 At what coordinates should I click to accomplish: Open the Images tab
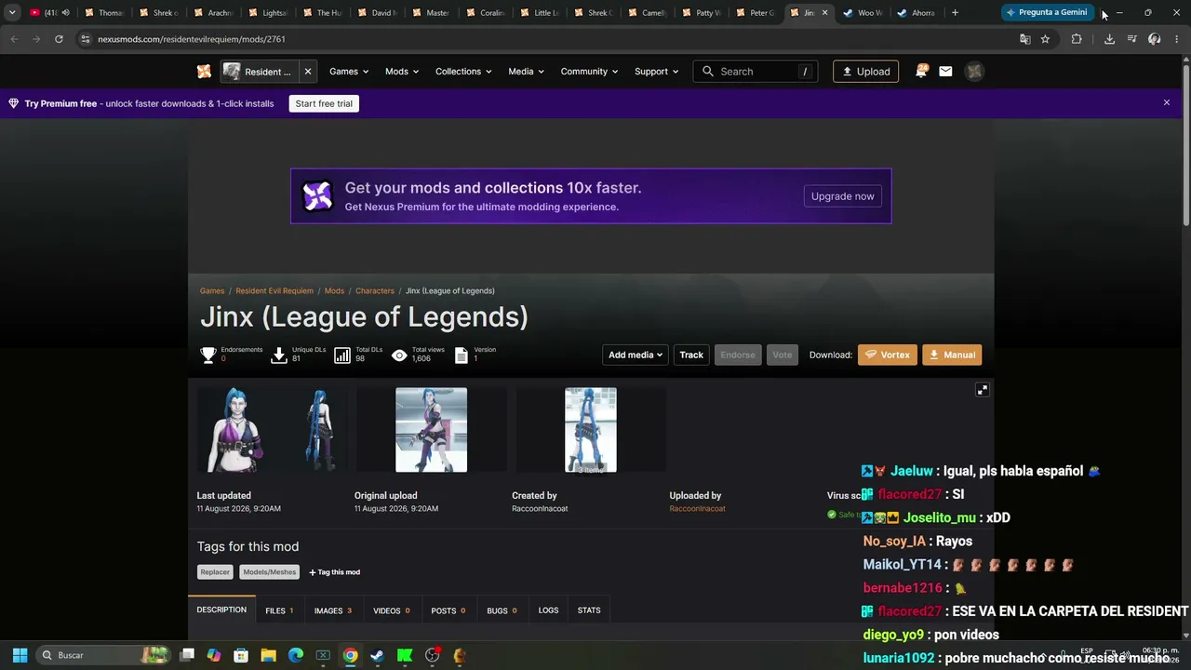click(x=332, y=610)
